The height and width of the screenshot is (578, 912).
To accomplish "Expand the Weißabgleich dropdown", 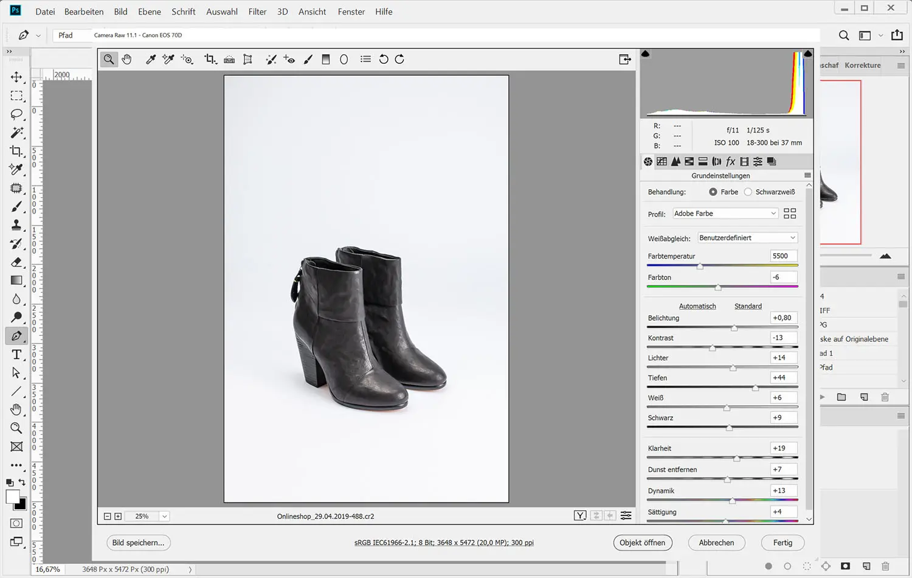I will 747,238.
